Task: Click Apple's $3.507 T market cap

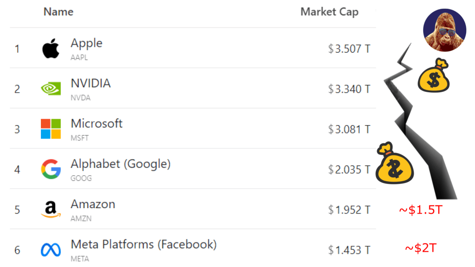Action: [349, 49]
